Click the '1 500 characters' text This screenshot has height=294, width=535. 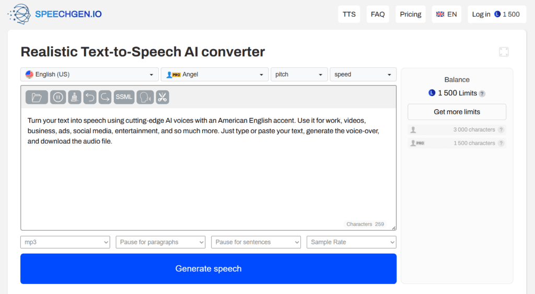click(474, 143)
